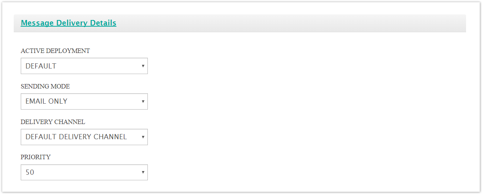
Task: Click the Delivery Channel dropdown arrow
Action: click(x=143, y=137)
